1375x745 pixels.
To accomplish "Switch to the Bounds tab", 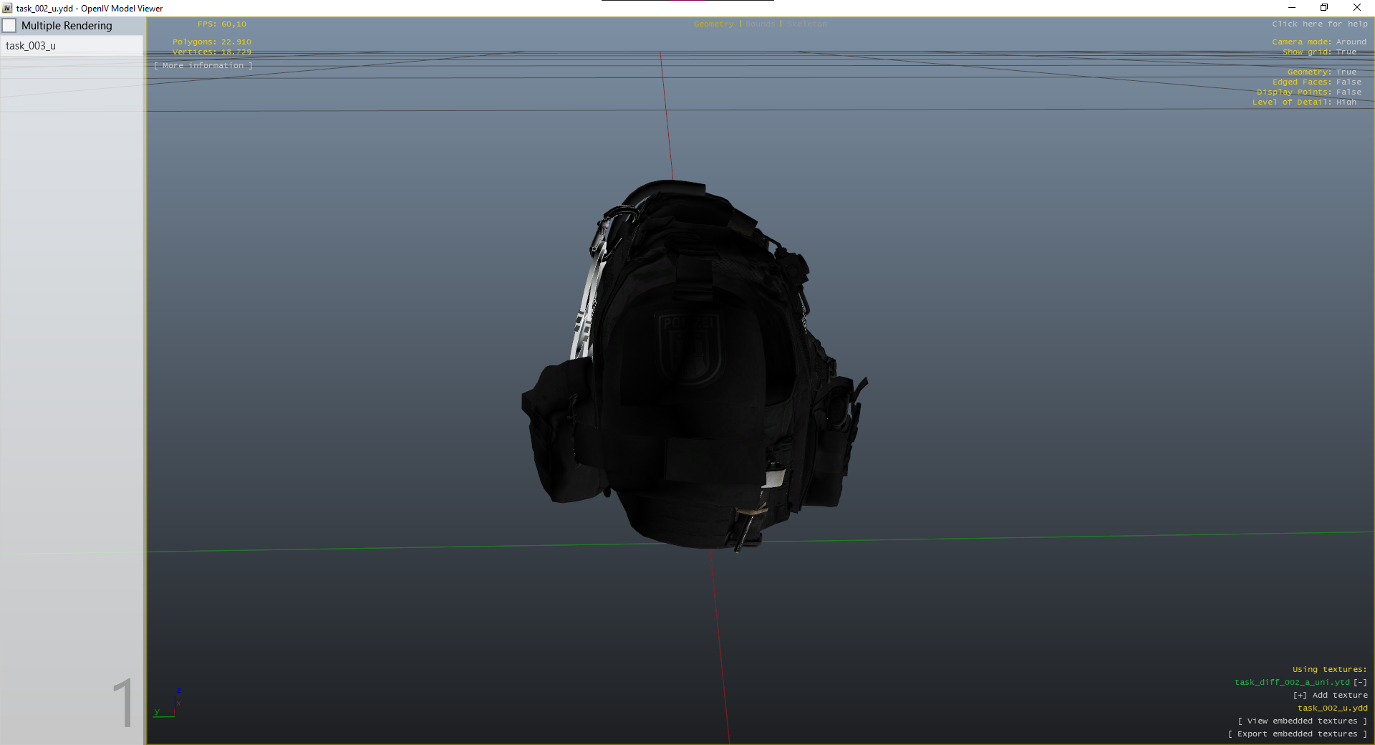I will [760, 24].
